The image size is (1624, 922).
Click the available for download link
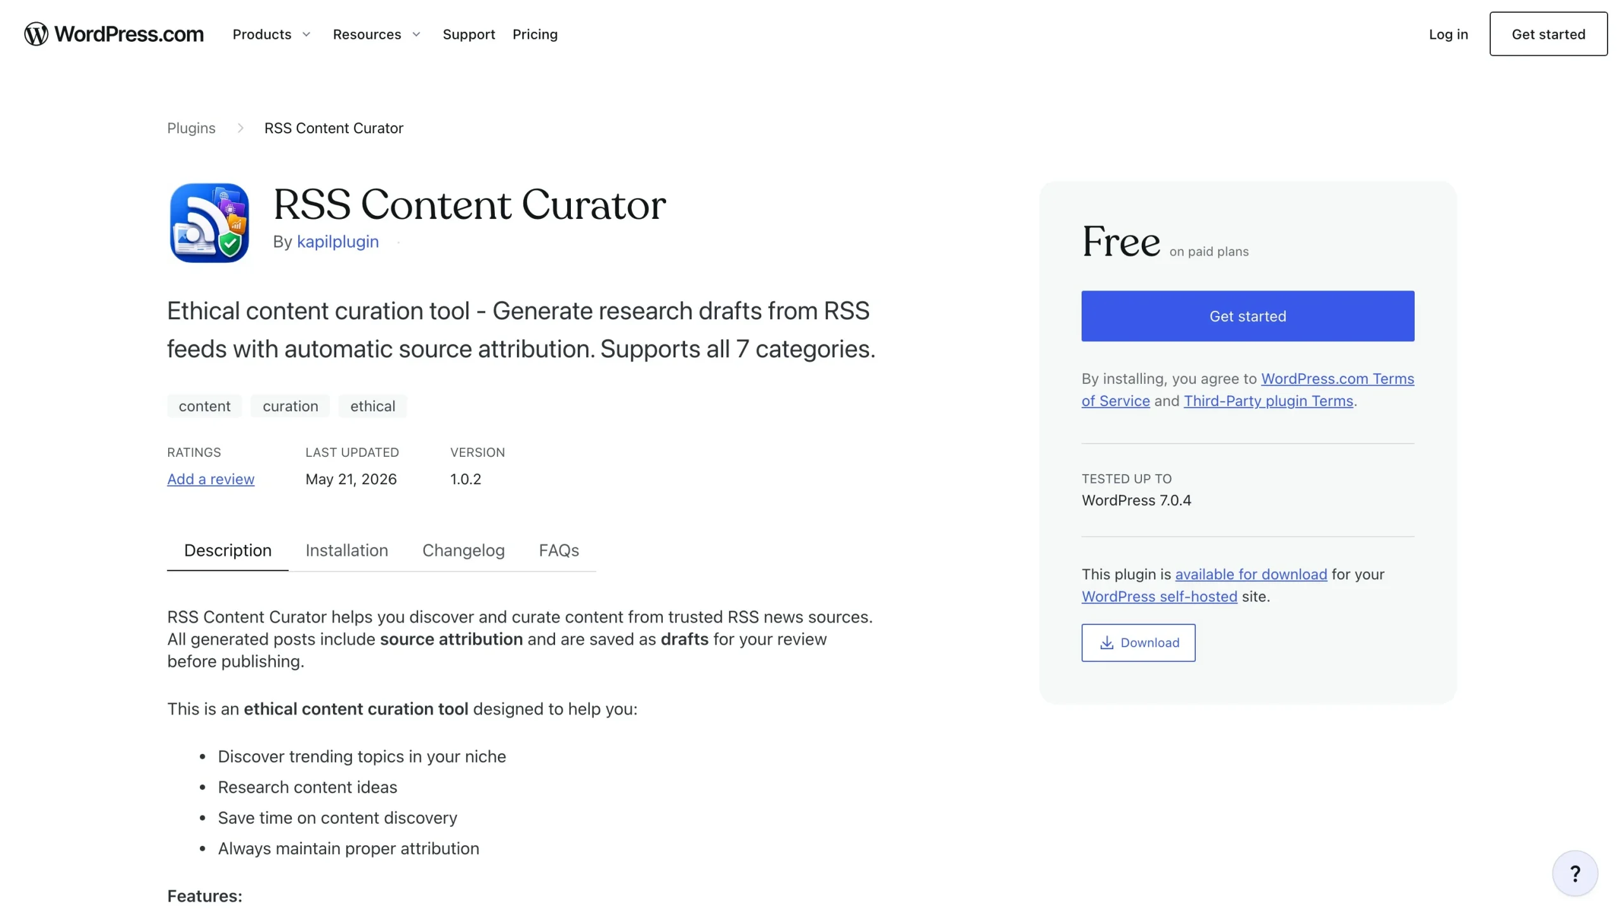pos(1250,574)
